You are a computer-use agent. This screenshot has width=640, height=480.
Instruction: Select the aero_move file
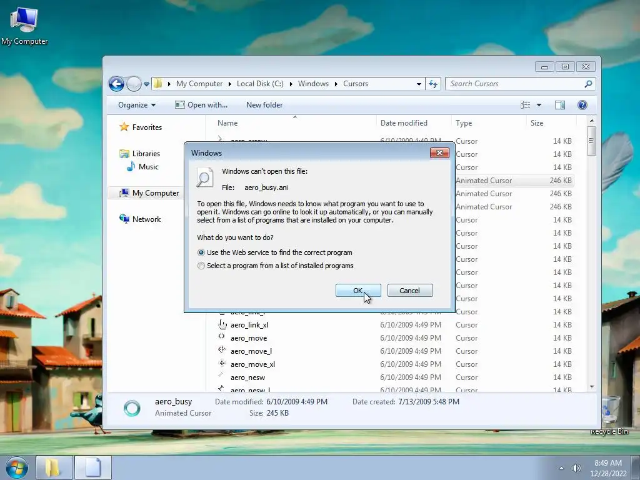click(x=249, y=338)
